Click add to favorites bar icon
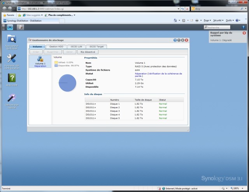The height and width of the screenshot is (192, 249). (x=19, y=15)
